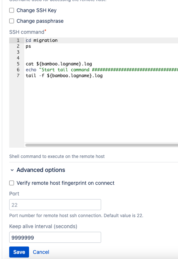
Task: Click the empty line 3 in editor
Action: coord(101,52)
